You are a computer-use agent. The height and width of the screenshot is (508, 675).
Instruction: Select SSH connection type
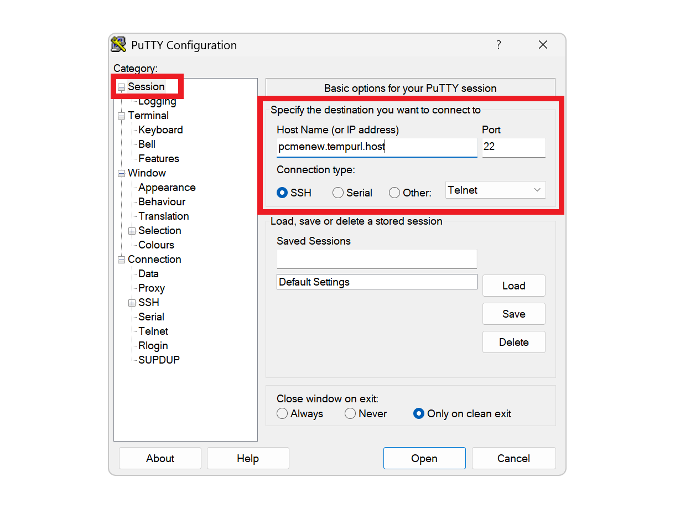(282, 193)
